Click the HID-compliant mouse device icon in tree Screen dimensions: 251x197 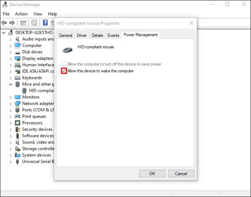(24, 91)
